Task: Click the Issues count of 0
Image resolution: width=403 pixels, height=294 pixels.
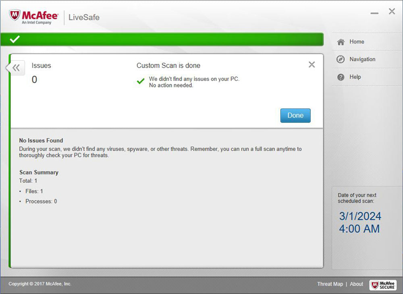Action: [x=34, y=80]
